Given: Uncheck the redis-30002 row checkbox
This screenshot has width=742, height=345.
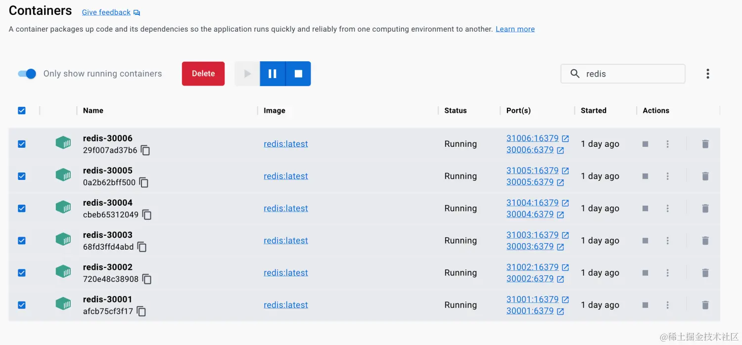Looking at the screenshot, I should tap(22, 272).
